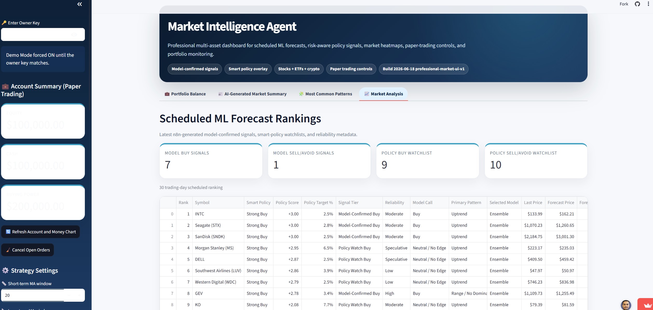Click the profile avatar at bottom right

[x=626, y=305]
